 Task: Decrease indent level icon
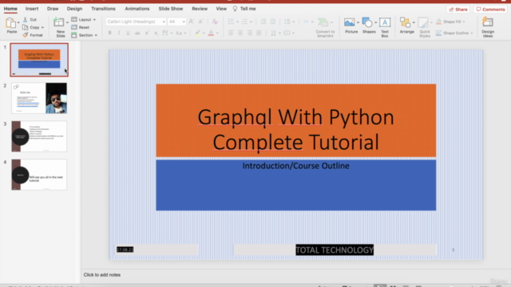[x=263, y=22]
